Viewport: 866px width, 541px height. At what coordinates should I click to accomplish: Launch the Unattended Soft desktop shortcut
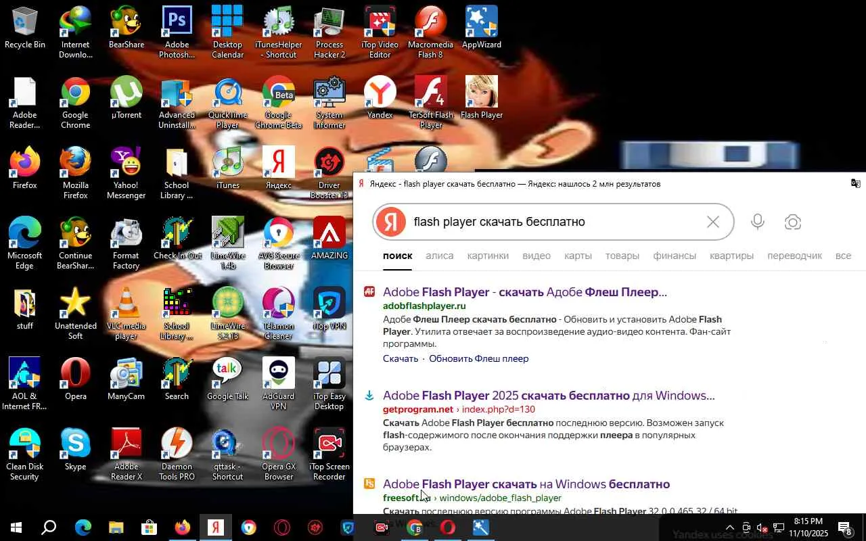tap(75, 314)
